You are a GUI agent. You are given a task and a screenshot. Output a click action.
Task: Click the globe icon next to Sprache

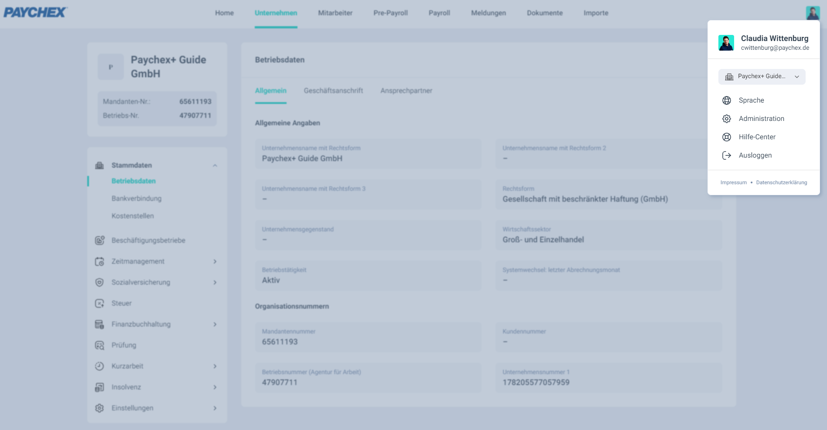point(727,100)
